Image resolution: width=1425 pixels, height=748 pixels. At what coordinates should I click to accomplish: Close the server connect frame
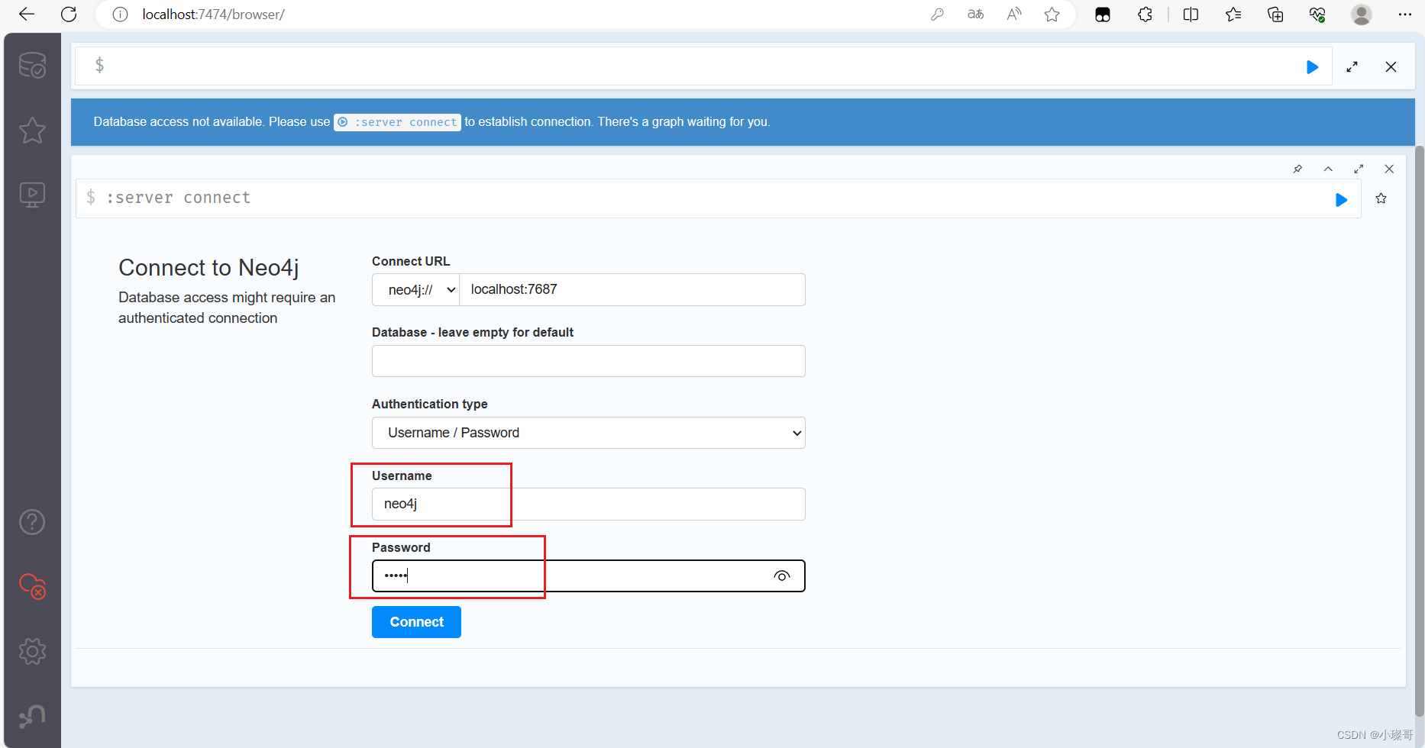pyautogui.click(x=1389, y=169)
